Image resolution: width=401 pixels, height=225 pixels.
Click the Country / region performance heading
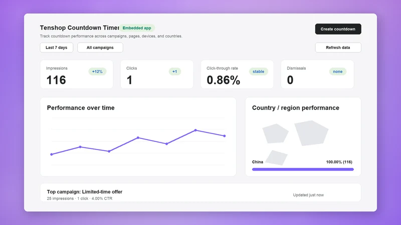(x=296, y=107)
